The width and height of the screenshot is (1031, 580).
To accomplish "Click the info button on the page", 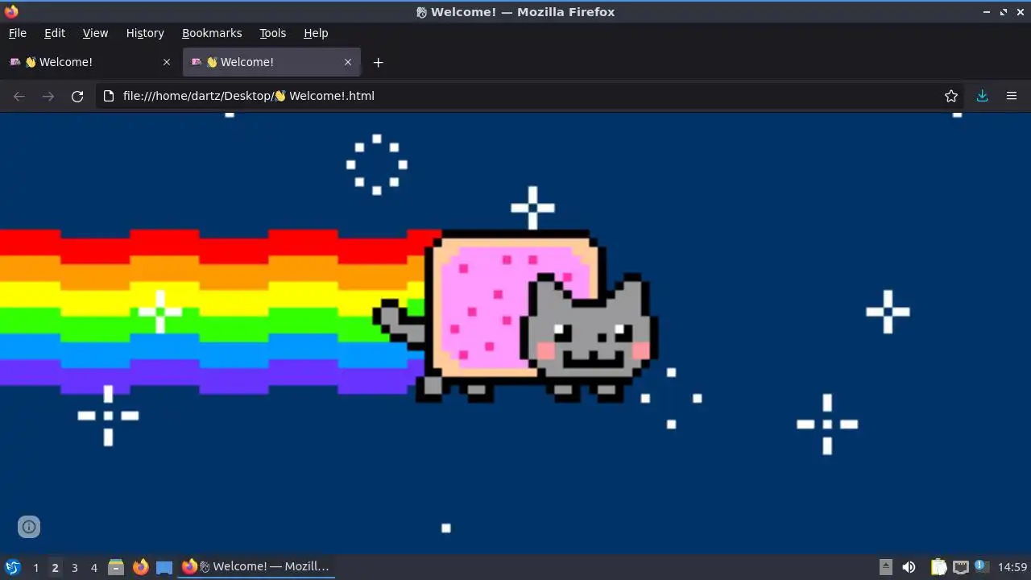I will click(x=29, y=527).
